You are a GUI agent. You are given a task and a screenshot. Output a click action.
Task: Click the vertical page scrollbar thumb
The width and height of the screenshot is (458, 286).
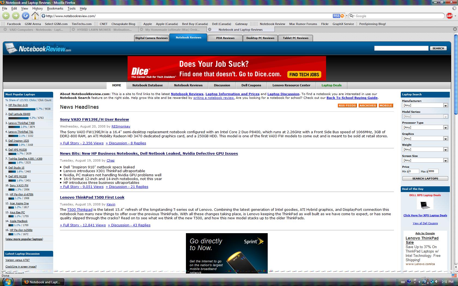(x=456, y=74)
